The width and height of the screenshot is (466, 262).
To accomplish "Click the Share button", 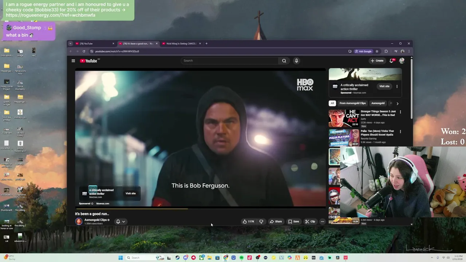I will click(276, 221).
